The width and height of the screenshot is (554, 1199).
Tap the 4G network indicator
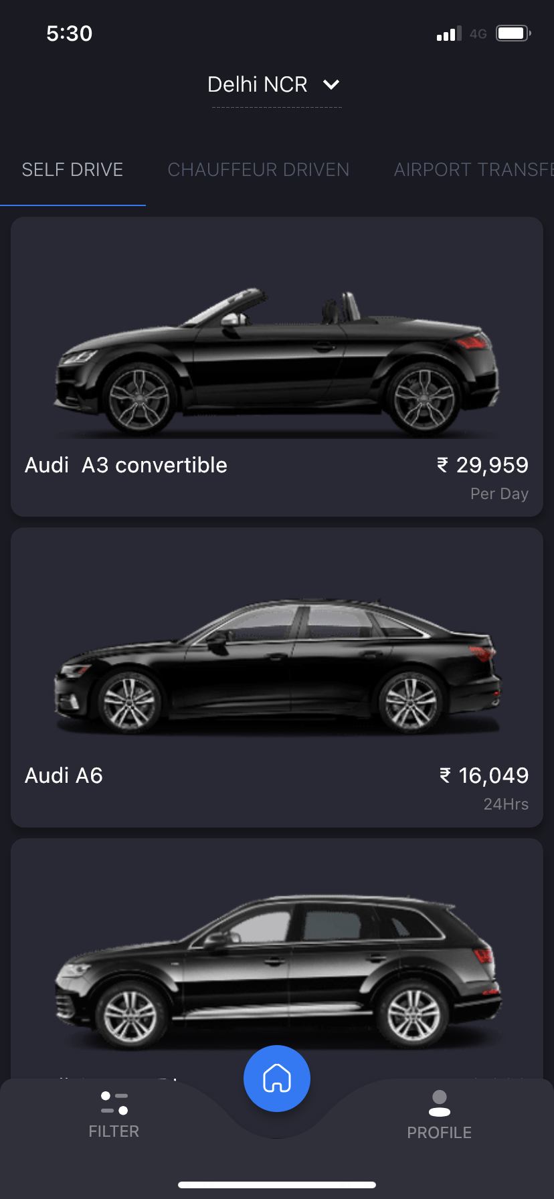[x=478, y=34]
